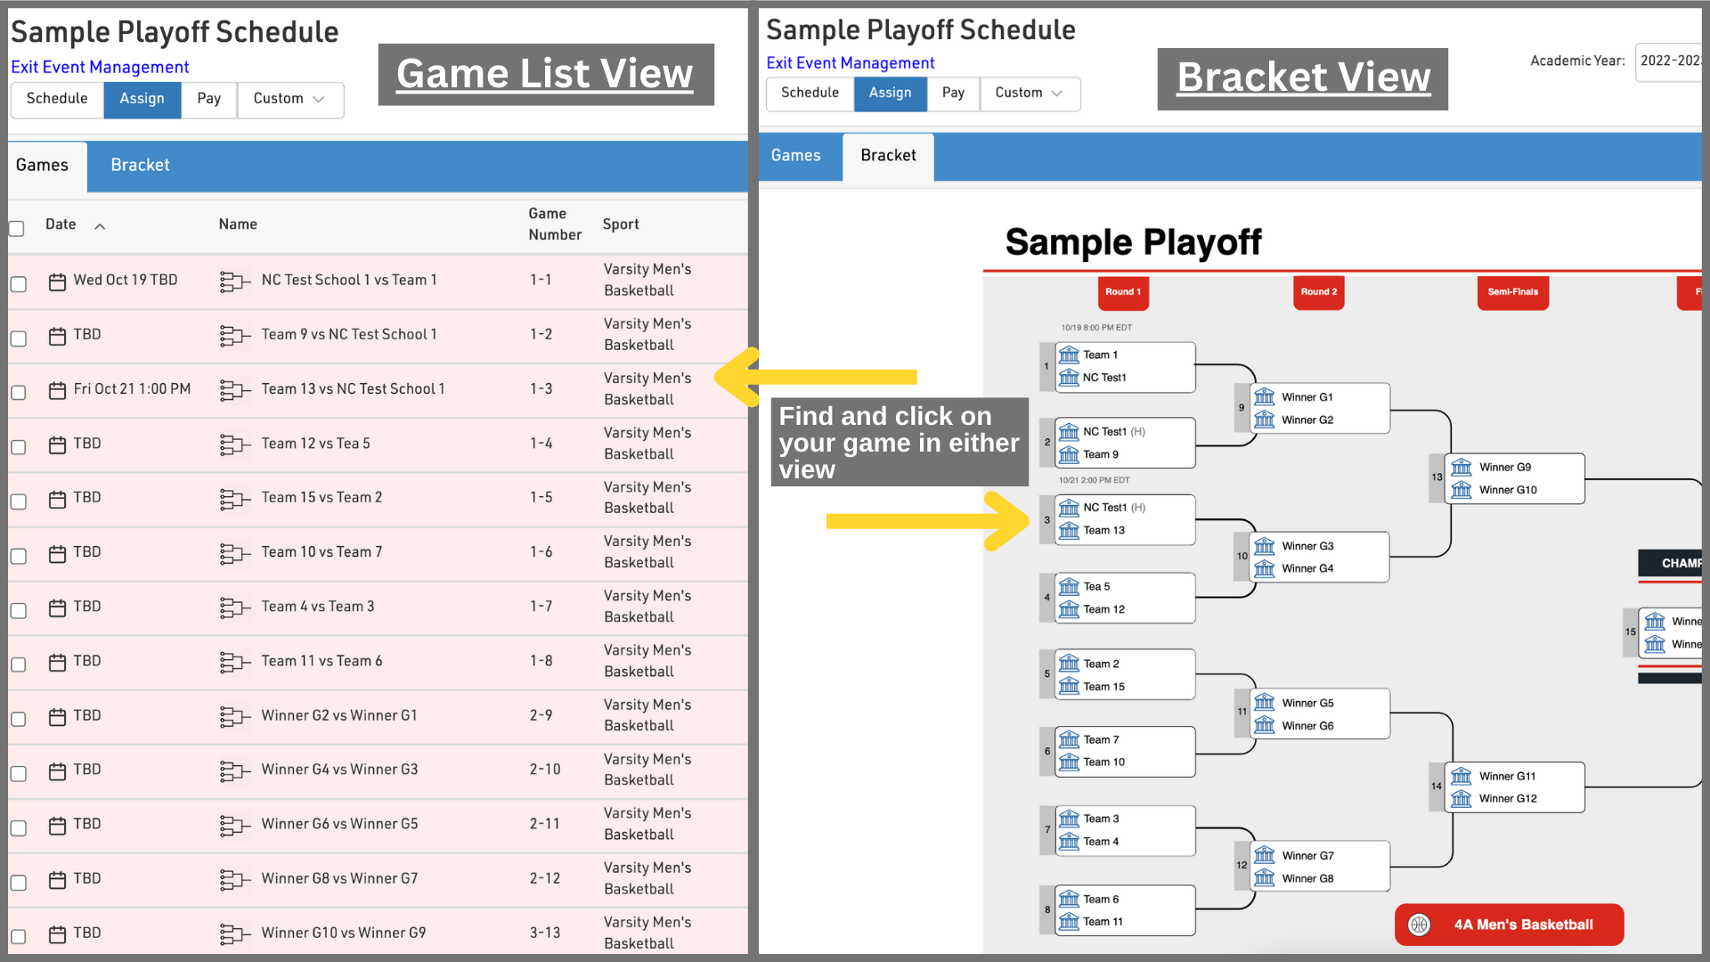This screenshot has height=962, width=1710.
Task: Click school icon beside Winner G9 in bracket
Action: coord(1462,467)
